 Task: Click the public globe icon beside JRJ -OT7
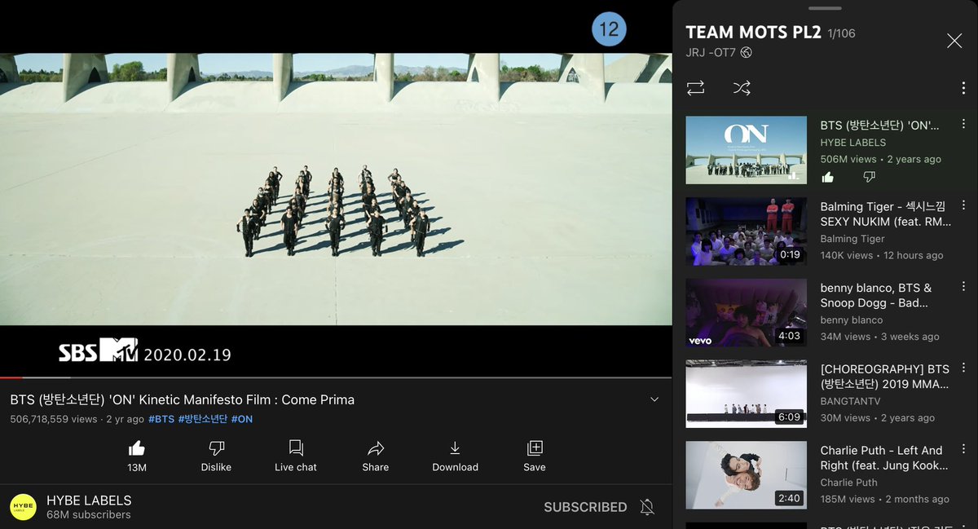point(746,53)
